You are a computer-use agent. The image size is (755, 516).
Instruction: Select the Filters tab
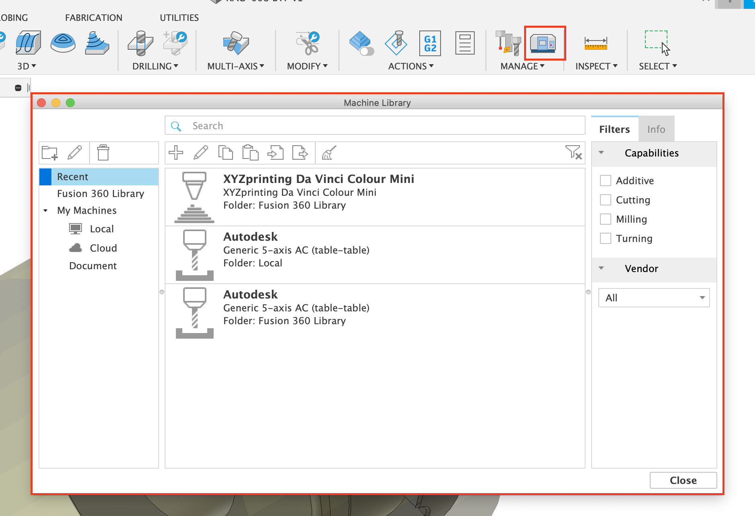click(x=614, y=129)
